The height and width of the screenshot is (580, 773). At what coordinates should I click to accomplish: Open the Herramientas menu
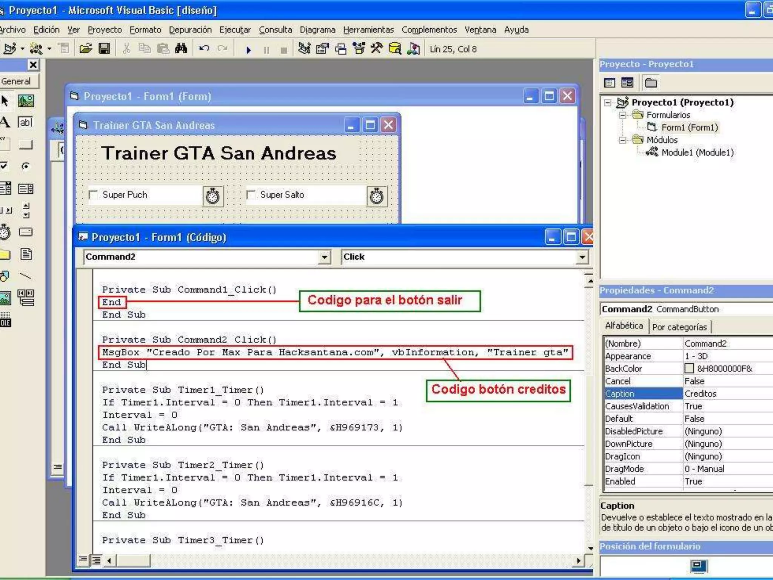click(x=368, y=30)
